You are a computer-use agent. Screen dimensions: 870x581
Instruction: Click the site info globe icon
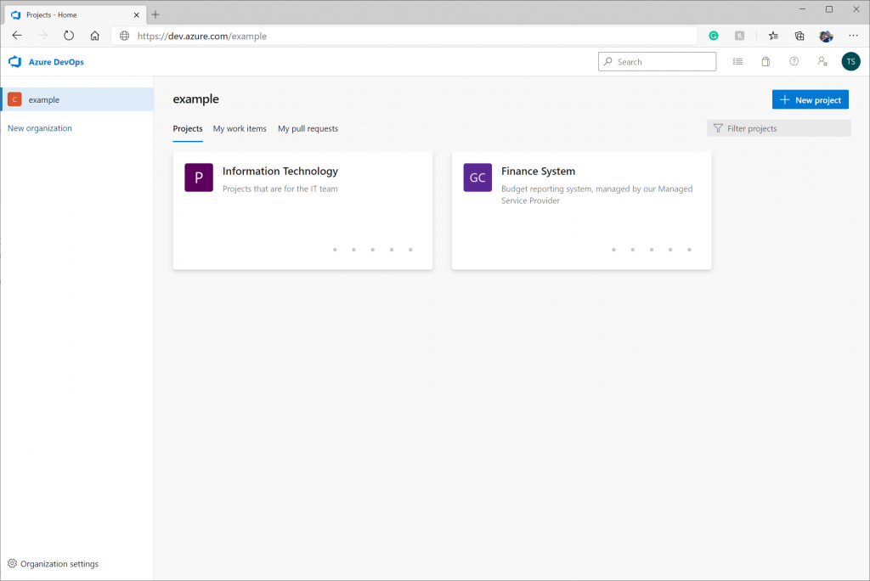pyautogui.click(x=125, y=36)
